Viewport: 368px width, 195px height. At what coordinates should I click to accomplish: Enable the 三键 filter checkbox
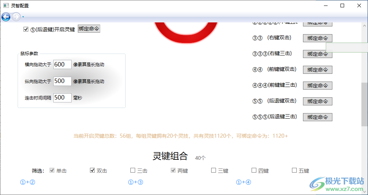click(213, 170)
